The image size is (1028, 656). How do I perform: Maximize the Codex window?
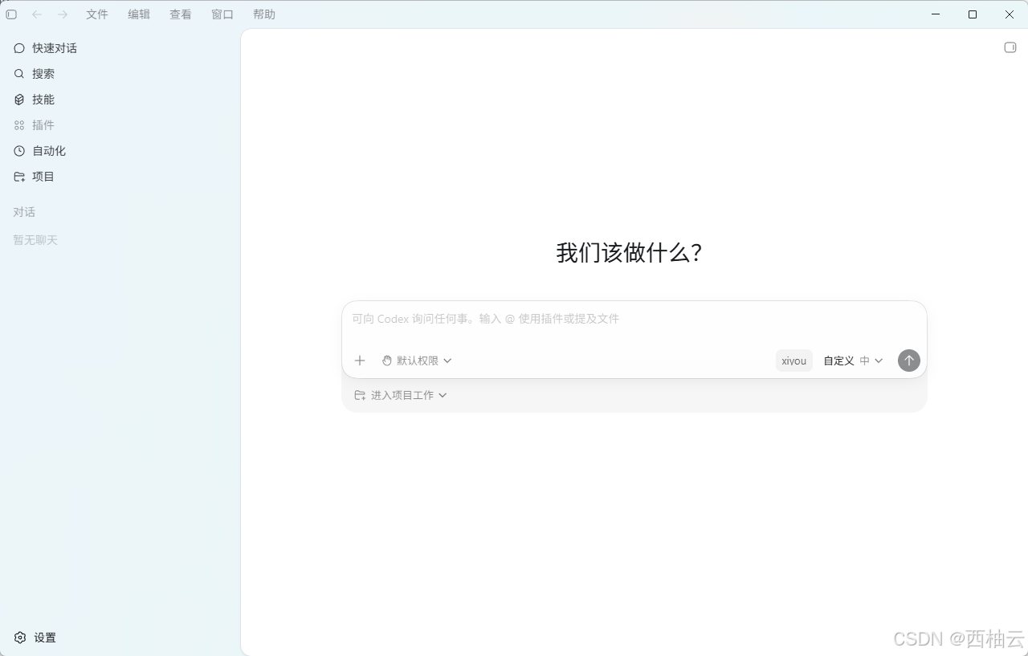973,14
